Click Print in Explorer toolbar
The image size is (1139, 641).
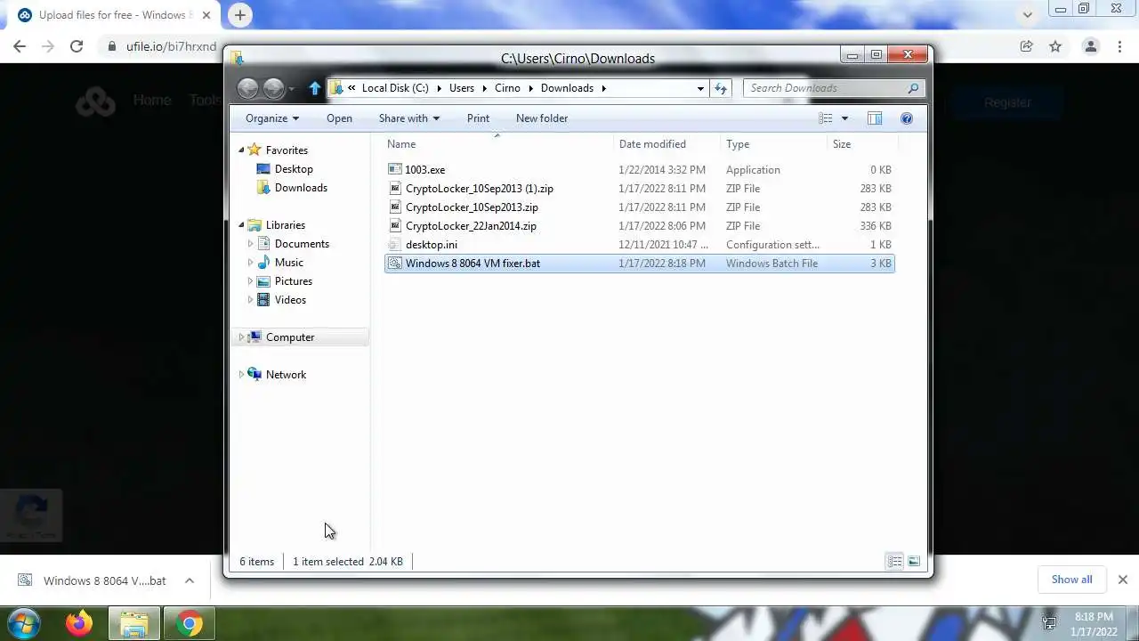click(478, 118)
